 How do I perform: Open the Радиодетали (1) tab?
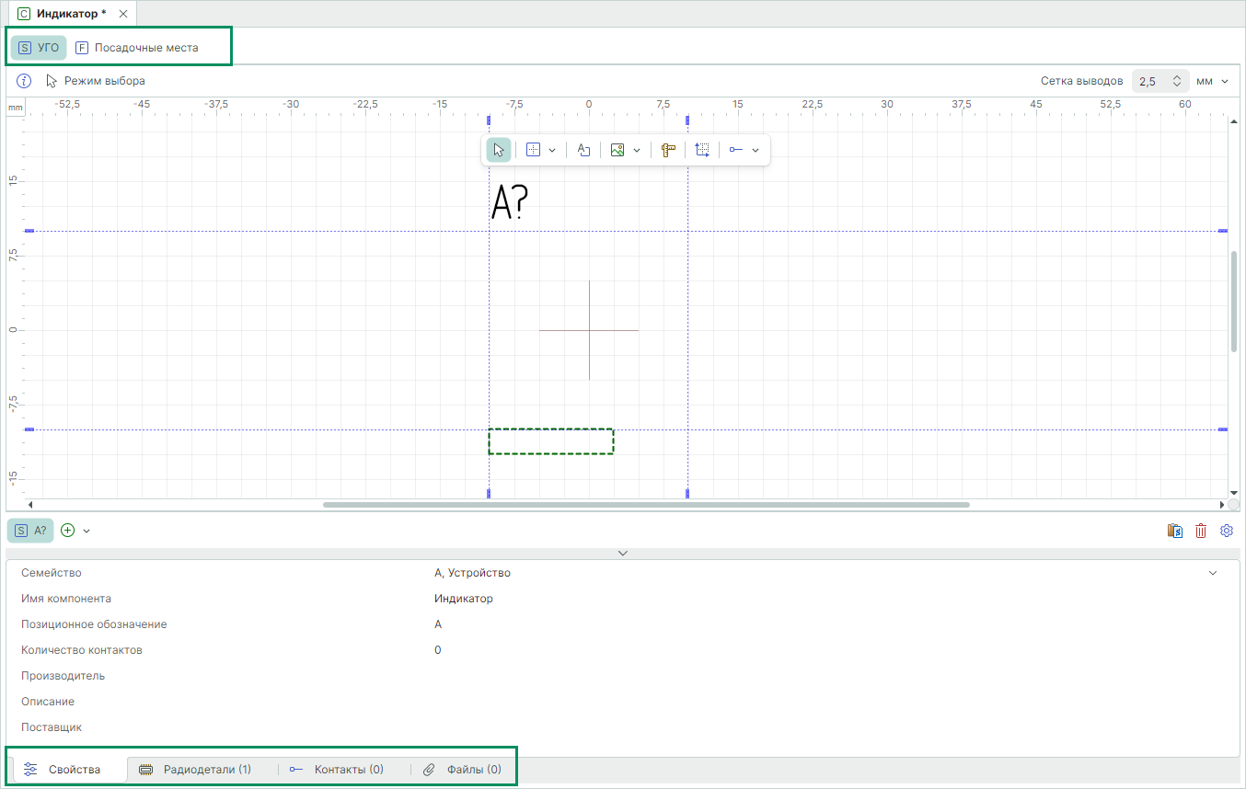coord(195,770)
